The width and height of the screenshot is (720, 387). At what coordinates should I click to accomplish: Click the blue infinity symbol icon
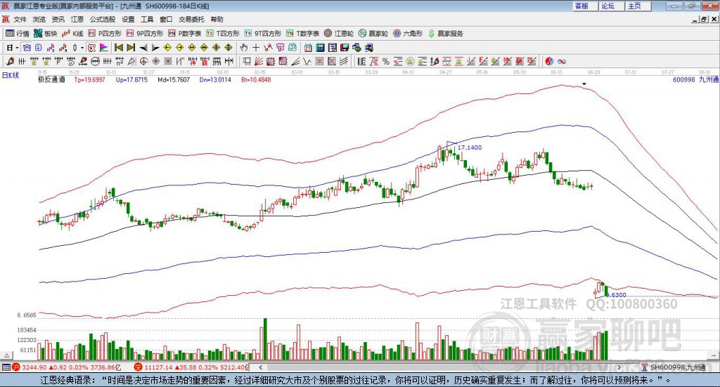(x=562, y=61)
